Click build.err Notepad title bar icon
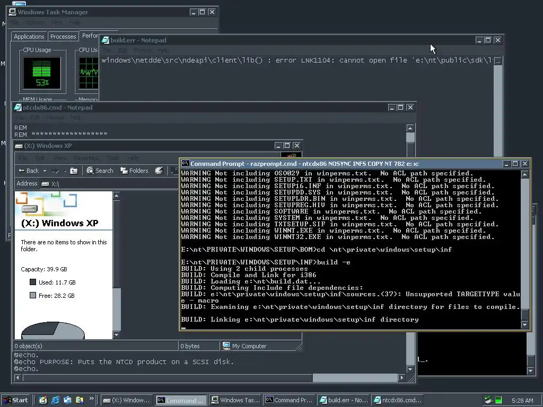 point(106,40)
